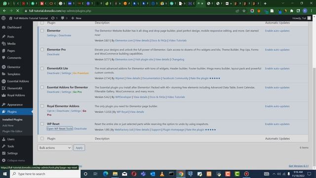Click Royal Elementor Addons Opt In link
316x178 pixels.
51,111
